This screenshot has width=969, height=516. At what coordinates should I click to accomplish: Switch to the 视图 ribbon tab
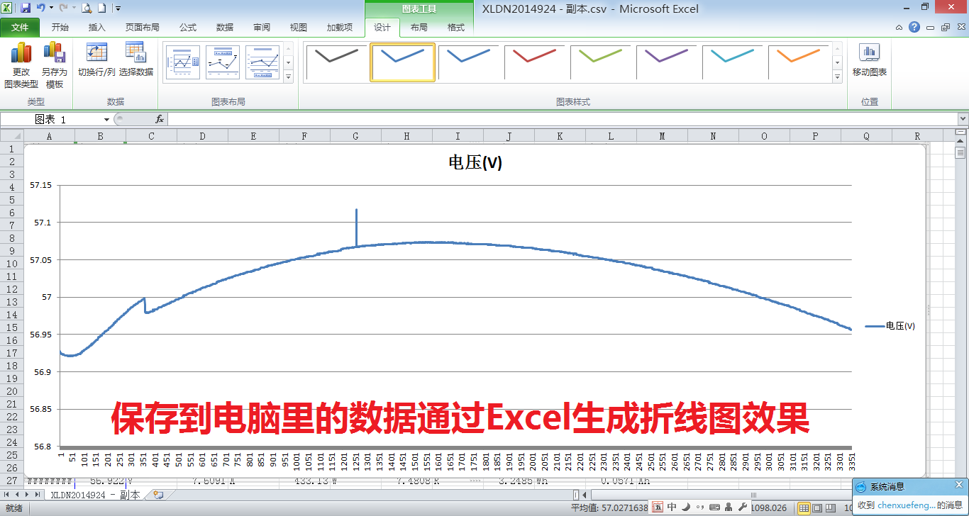click(299, 28)
